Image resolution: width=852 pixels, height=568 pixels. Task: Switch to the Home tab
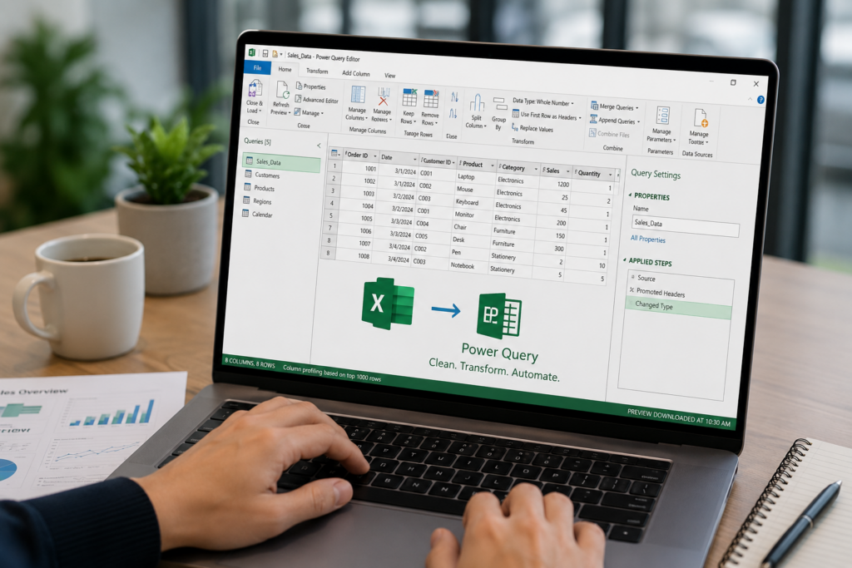pyautogui.click(x=285, y=70)
